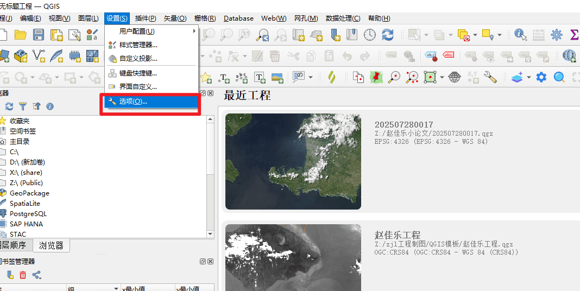Open the 选项(O)... entry in Settings menu
580x291 pixels.
pos(152,102)
